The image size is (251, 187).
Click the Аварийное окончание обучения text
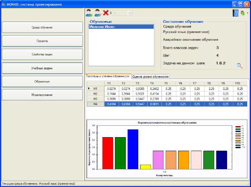click(x=190, y=40)
